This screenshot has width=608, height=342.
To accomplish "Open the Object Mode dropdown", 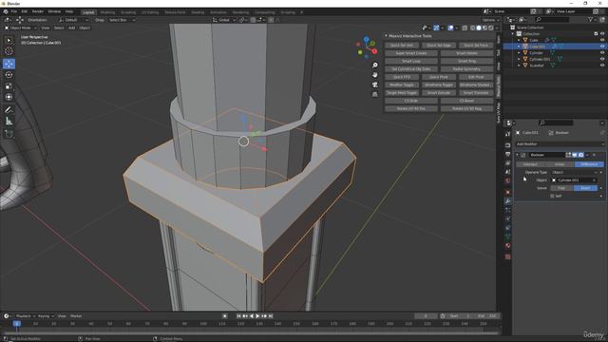I will (20, 28).
